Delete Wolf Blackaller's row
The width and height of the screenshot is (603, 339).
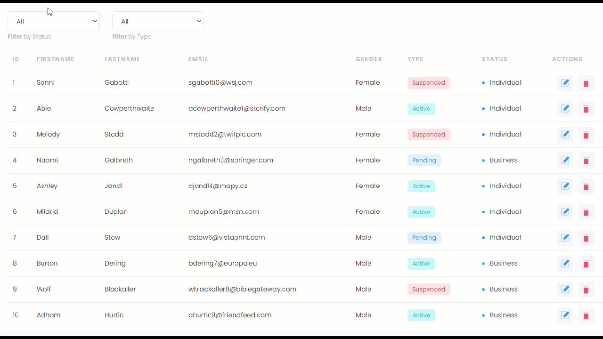(x=586, y=290)
